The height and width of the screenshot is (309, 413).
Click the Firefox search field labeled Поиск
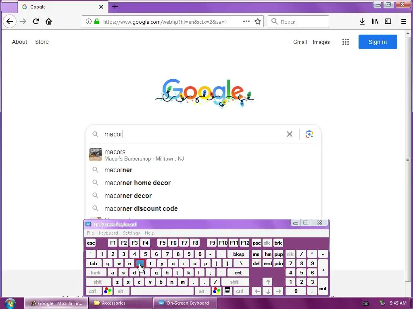coord(298,22)
